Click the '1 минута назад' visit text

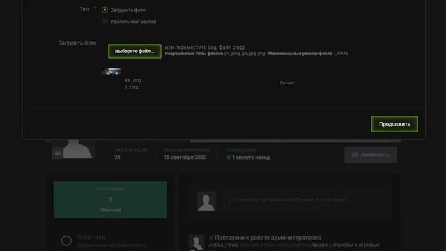251,158
